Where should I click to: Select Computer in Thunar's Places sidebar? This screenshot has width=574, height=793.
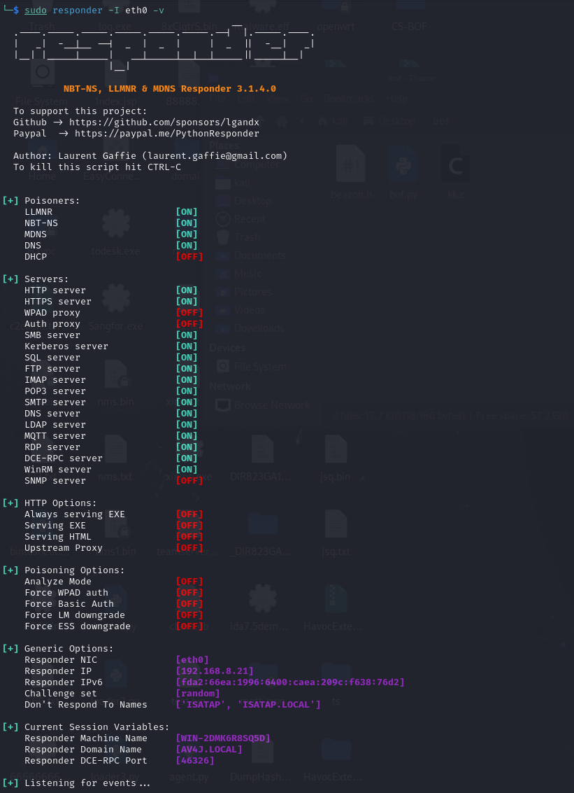point(247,164)
